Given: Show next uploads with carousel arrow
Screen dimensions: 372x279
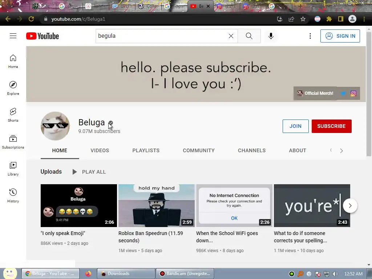Looking at the screenshot, I should coord(350,206).
